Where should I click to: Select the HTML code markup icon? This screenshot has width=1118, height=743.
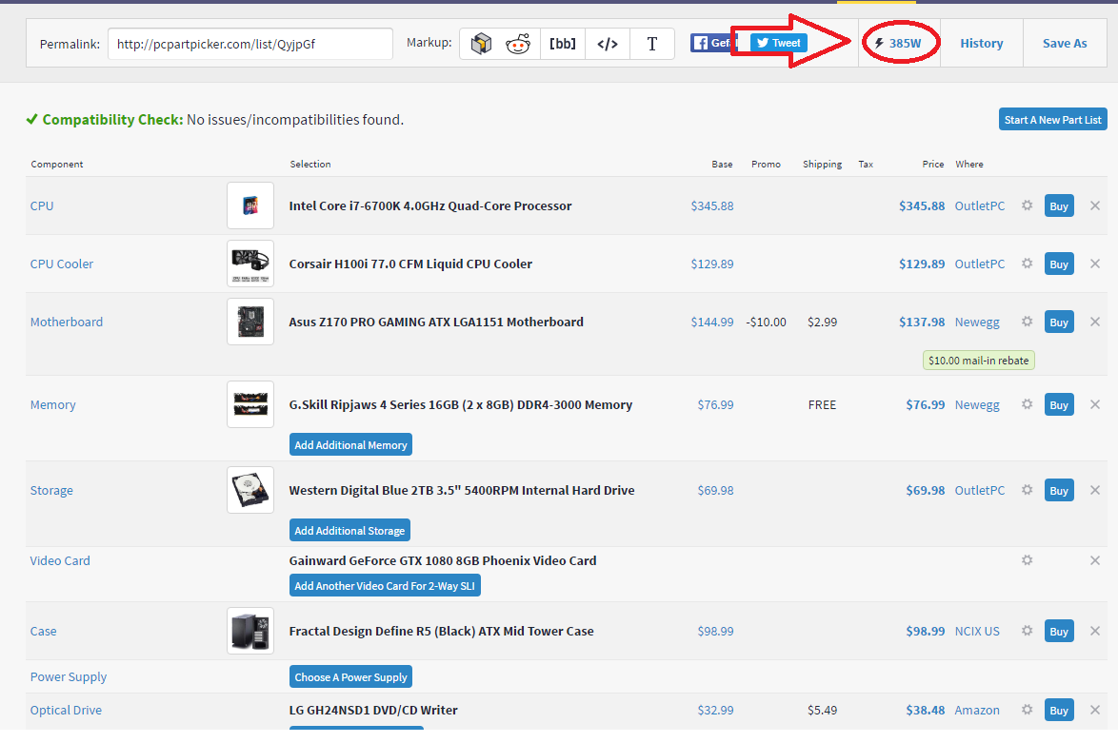(x=608, y=44)
